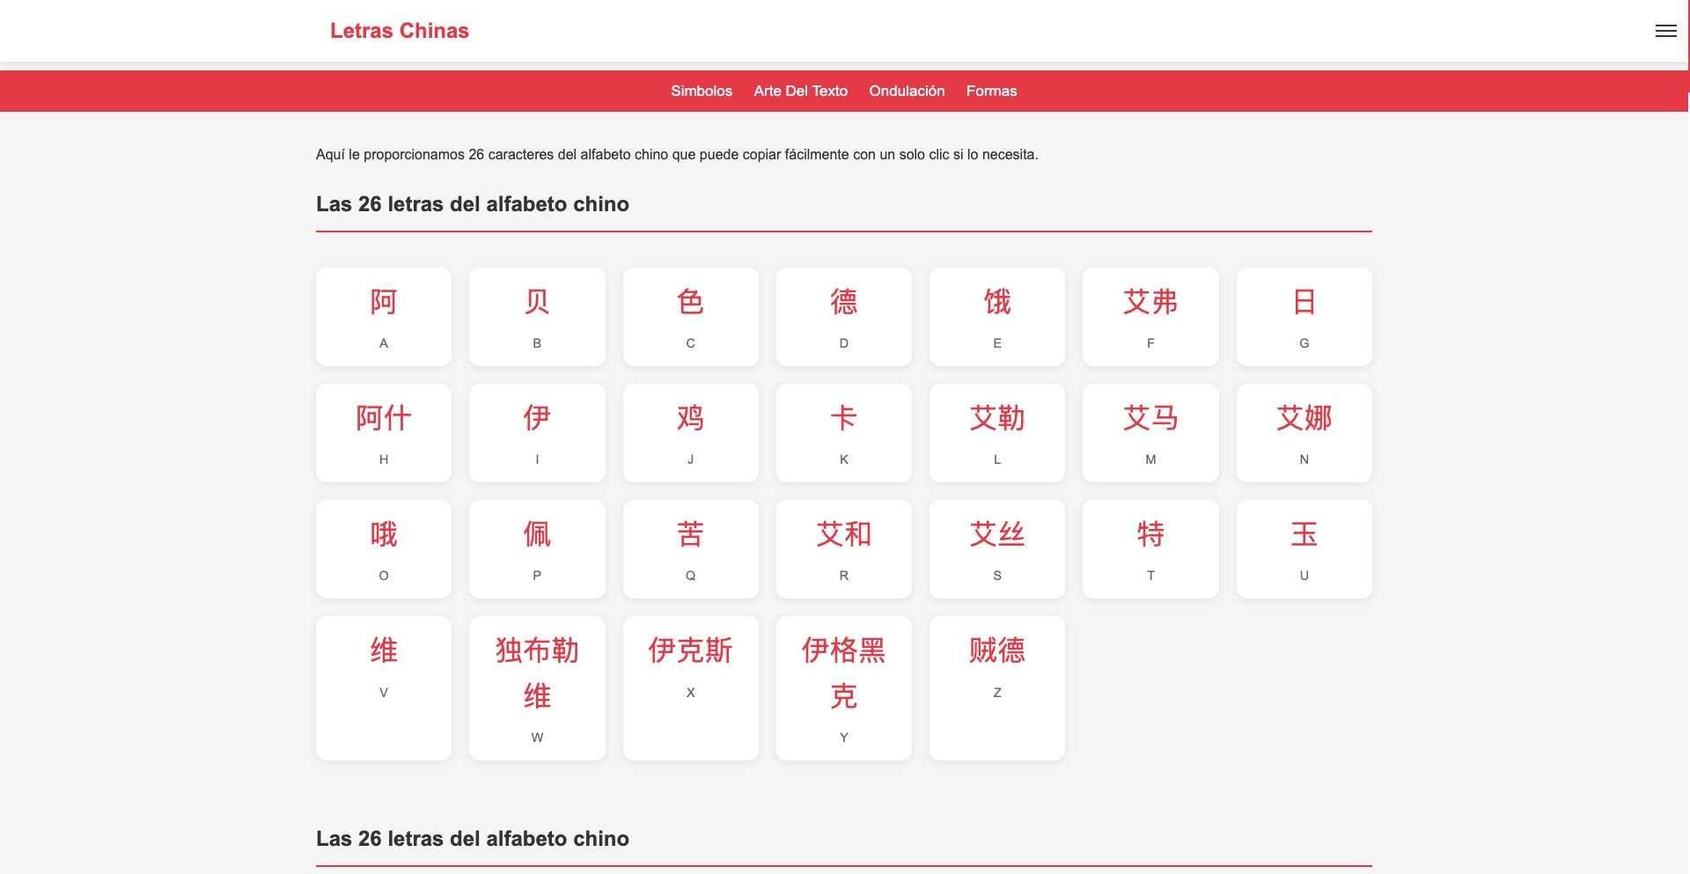Open the hamburger menu icon

[1665, 31]
